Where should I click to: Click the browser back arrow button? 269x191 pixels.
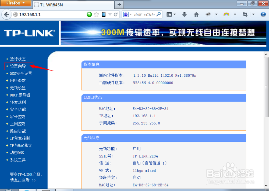coord(6,14)
